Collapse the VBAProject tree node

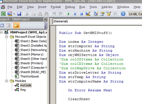pos(1,32)
